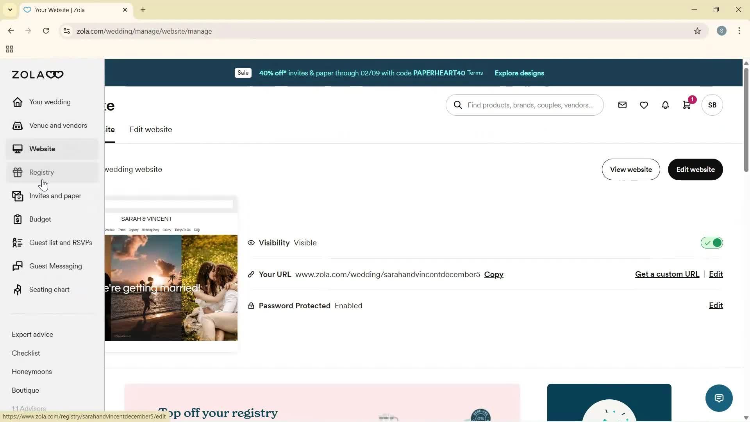Open the shopping cart
The image size is (750, 422).
tap(687, 105)
